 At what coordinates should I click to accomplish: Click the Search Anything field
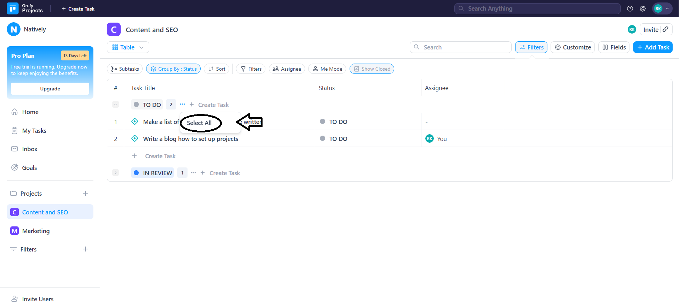point(537,8)
